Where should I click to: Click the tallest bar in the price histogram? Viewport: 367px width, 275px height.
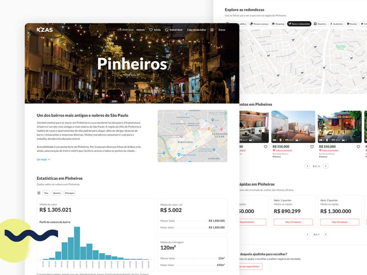pyautogui.click(x=77, y=243)
